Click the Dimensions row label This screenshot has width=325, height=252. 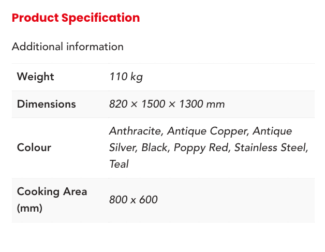click(46, 104)
